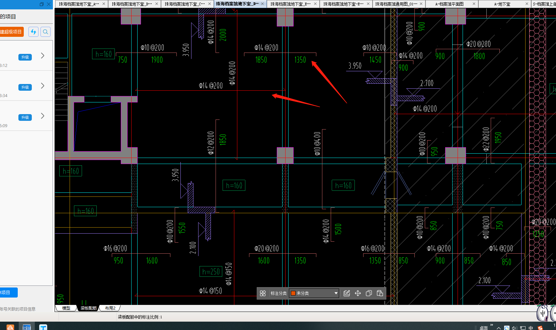Click the second 升级 upgrade button
The width and height of the screenshot is (556, 330).
pyautogui.click(x=25, y=87)
